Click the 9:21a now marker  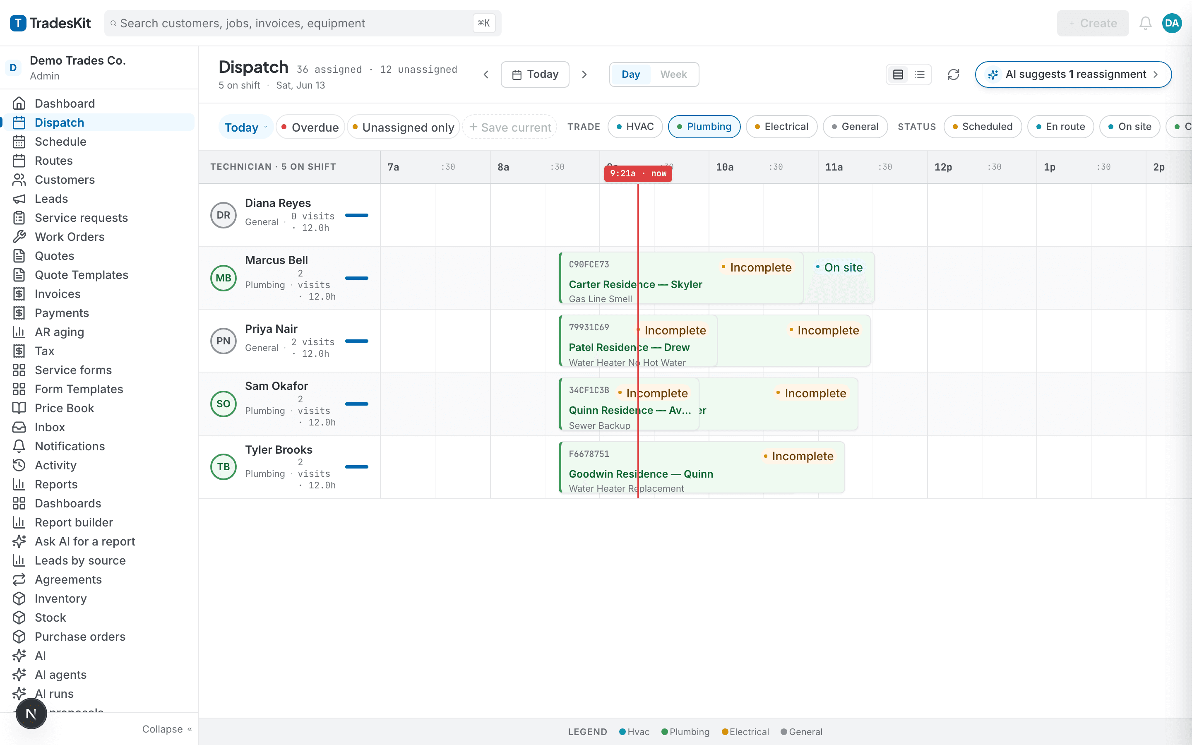tap(638, 173)
